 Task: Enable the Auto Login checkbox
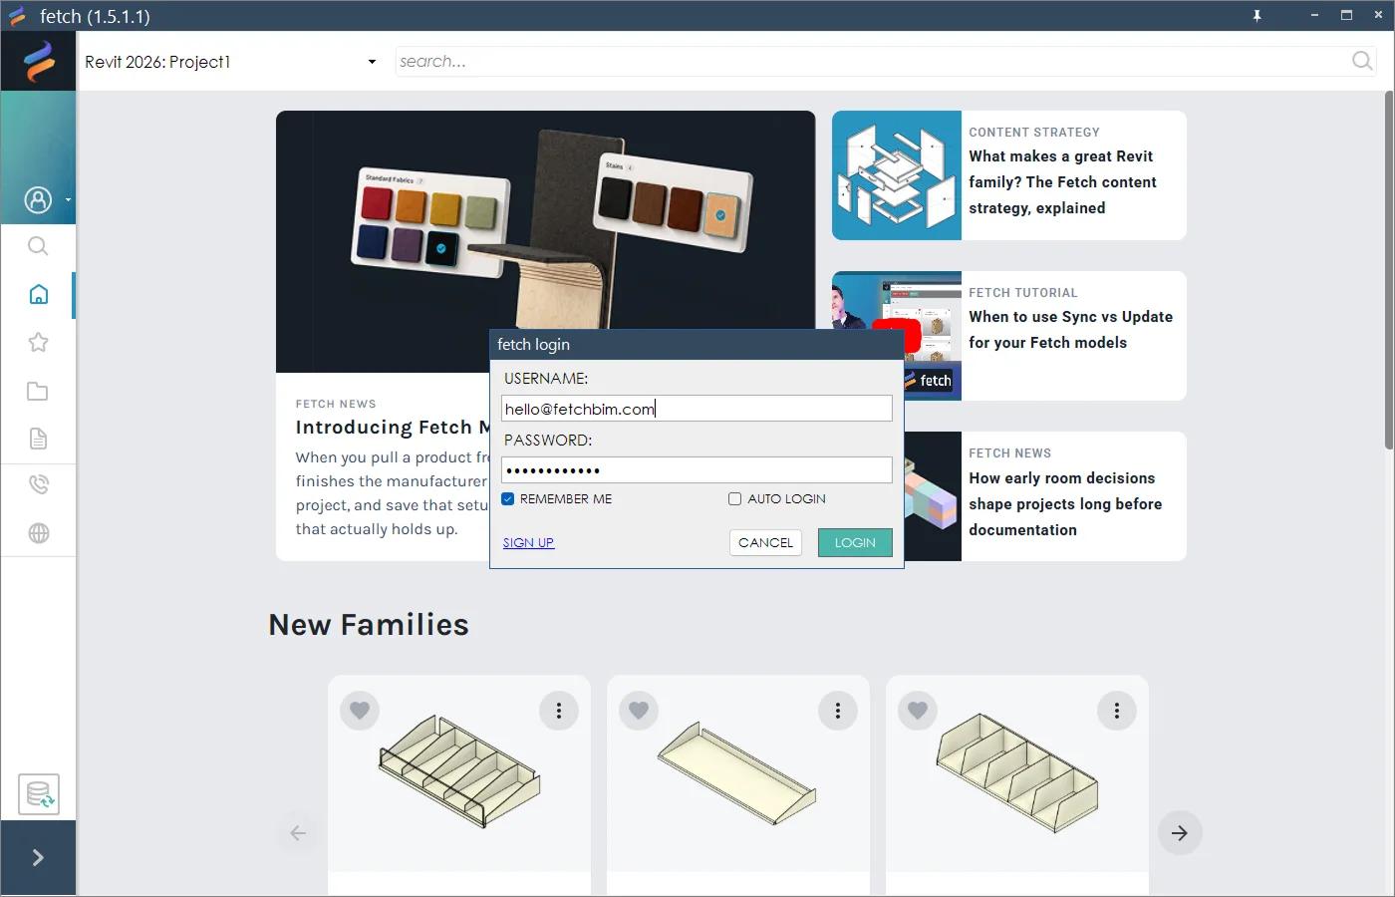point(735,499)
